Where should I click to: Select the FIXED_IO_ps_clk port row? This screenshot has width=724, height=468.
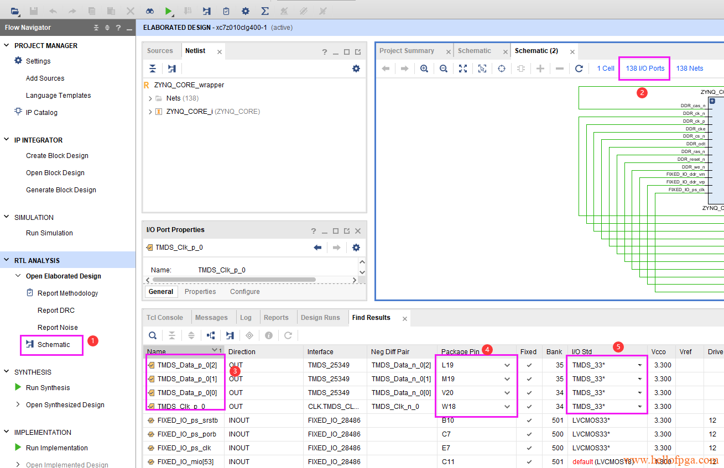184,448
